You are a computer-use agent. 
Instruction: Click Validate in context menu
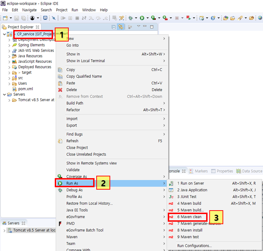(x=112, y=170)
